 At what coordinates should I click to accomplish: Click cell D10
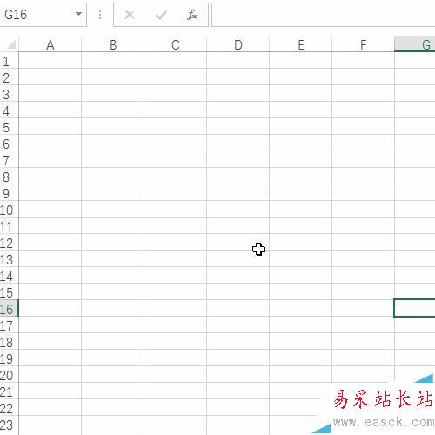[x=238, y=210]
